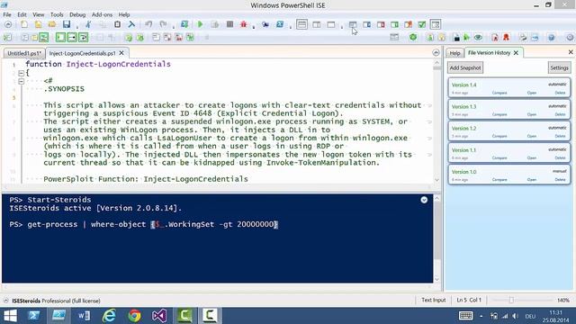
Task: Delete Version 1.2 snapshot
Action: coord(560,136)
